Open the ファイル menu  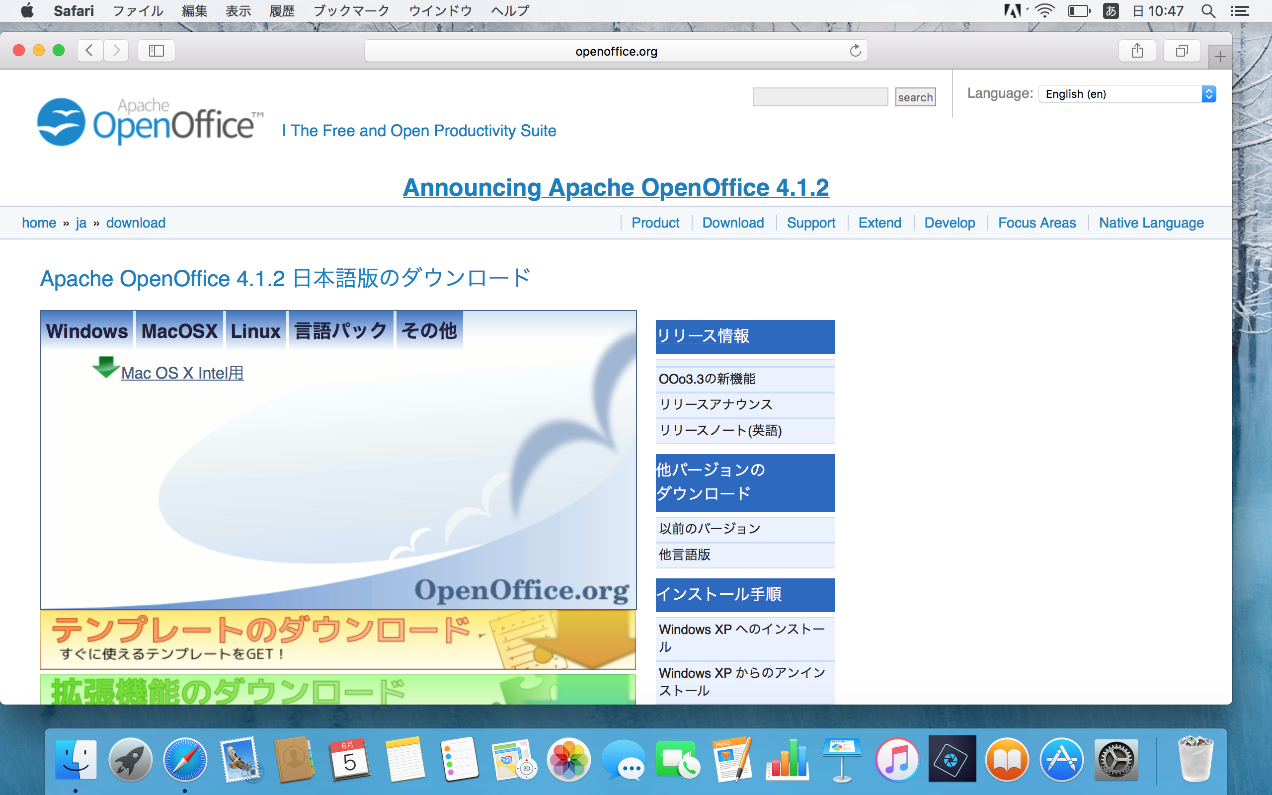[138, 11]
